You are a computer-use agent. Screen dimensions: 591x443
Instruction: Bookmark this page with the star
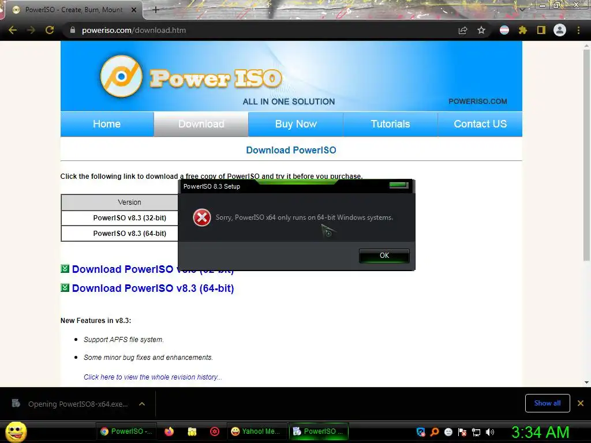click(x=481, y=30)
